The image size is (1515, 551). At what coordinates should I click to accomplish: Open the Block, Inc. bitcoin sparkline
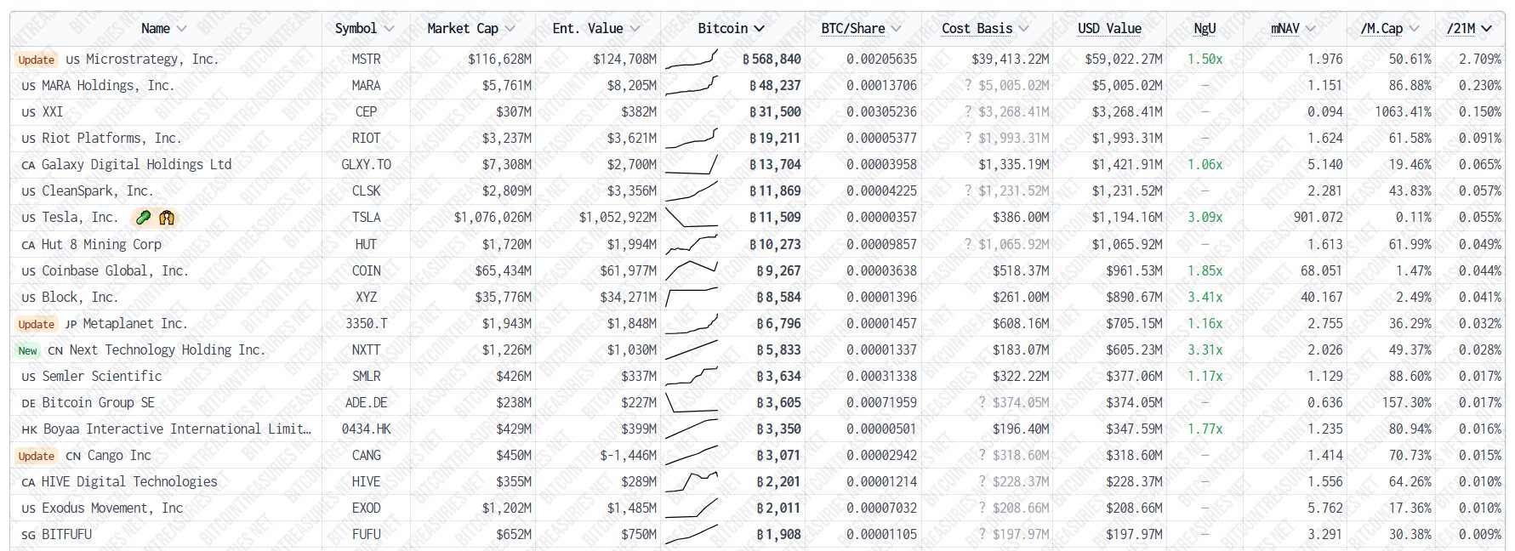(692, 297)
